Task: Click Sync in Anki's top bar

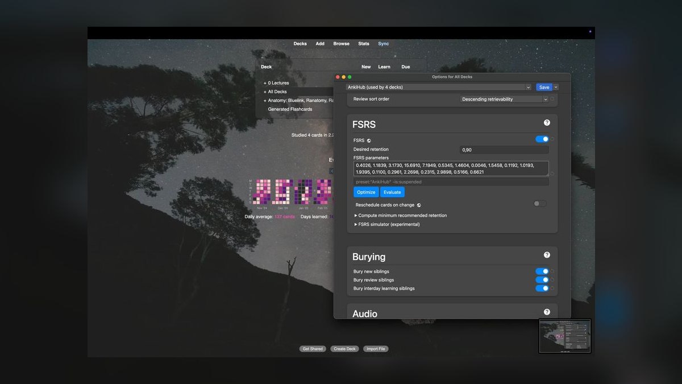Action: coord(384,44)
